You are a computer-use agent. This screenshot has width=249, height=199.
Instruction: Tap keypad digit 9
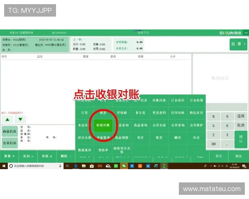pyautogui.click(x=227, y=116)
